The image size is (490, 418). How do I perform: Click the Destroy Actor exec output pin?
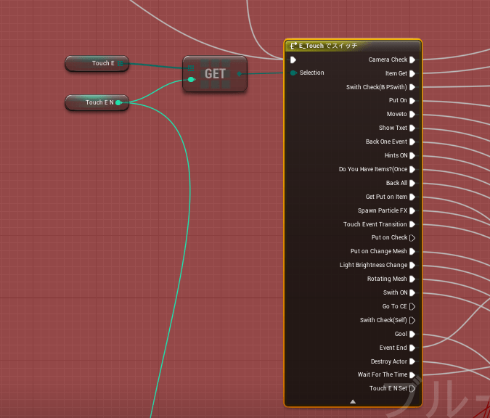[412, 361]
